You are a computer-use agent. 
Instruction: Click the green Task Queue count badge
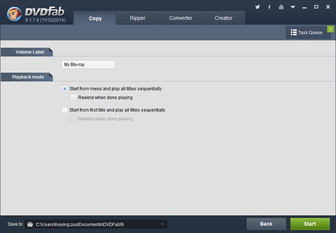[x=330, y=29]
